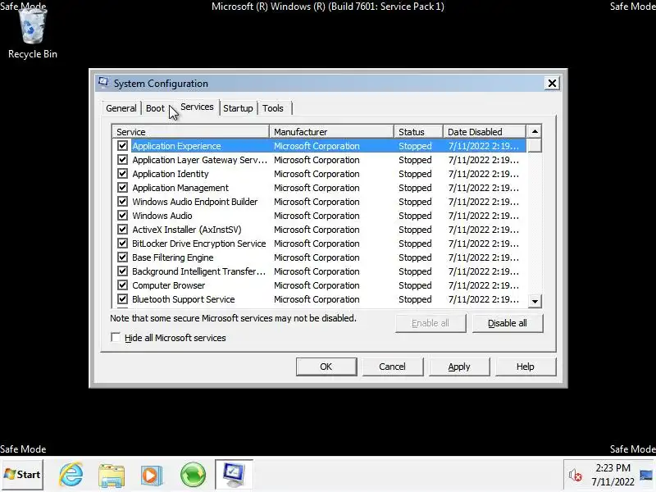
Task: Open the Tools tab
Action: pos(273,108)
